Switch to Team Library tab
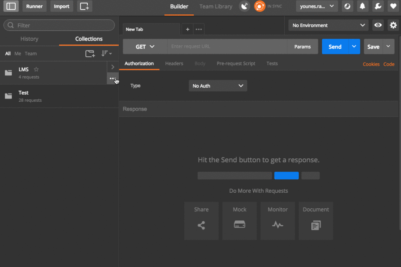Screen dimensions: 401x267 (x=216, y=7)
